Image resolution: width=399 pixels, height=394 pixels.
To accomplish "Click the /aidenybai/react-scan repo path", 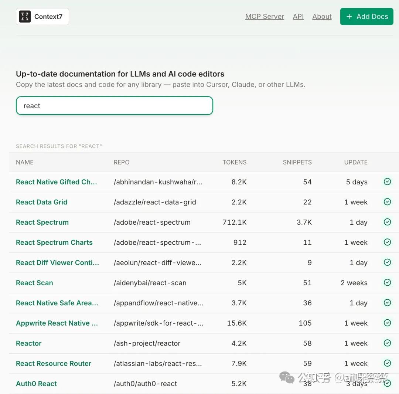I will coord(150,283).
